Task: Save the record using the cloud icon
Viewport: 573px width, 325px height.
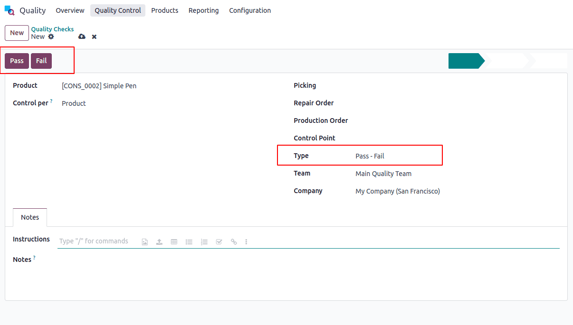Action: (x=81, y=37)
